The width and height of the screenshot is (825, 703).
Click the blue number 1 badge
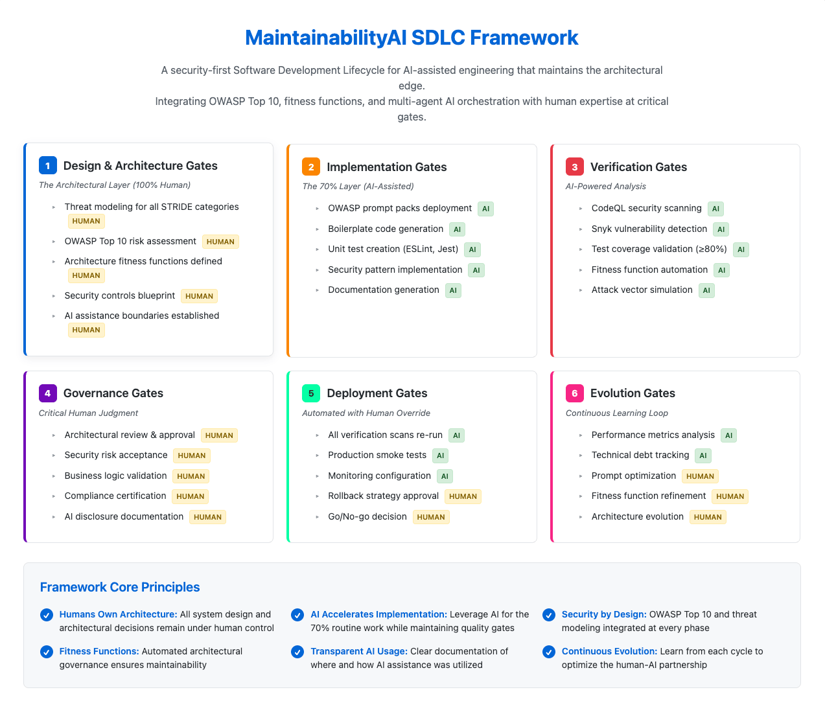[48, 165]
